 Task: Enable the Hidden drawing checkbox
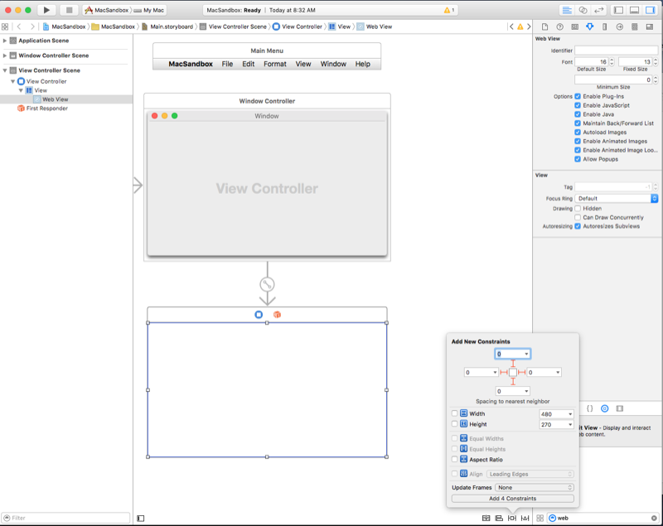click(577, 208)
